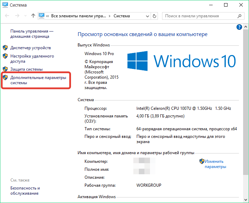The image size is (249, 203).
Task: Click the double chevron in the address bar
Action: (x=47, y=16)
